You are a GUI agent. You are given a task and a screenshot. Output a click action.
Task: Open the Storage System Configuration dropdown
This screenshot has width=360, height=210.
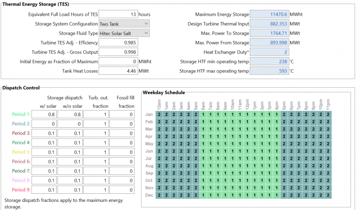pyautogui.click(x=124, y=24)
